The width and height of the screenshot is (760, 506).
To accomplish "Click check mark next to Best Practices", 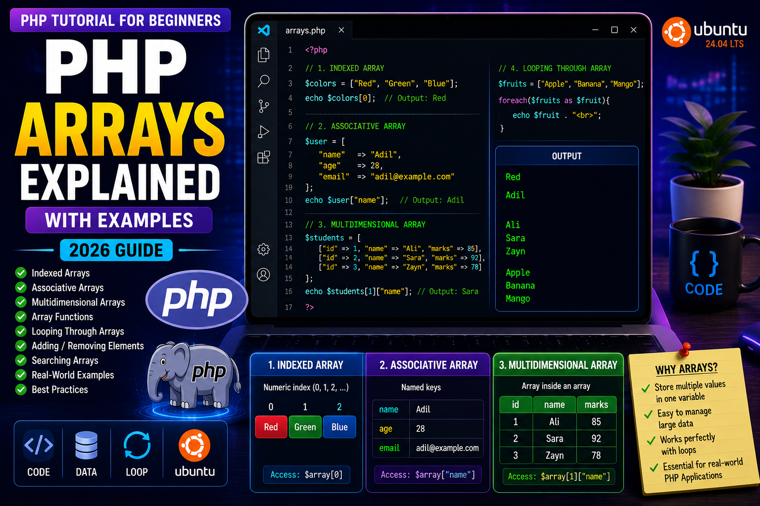I will coord(21,389).
